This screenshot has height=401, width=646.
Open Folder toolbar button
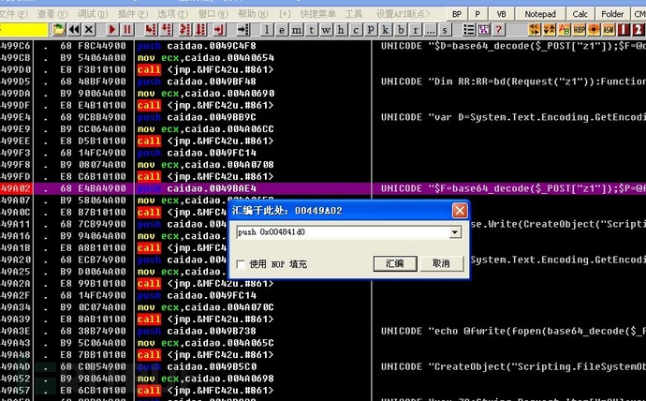612,14
